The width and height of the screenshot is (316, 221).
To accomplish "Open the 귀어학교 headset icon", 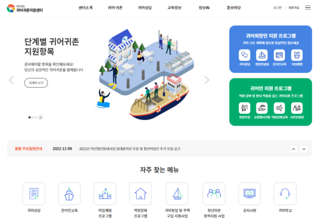I will tap(285, 194).
